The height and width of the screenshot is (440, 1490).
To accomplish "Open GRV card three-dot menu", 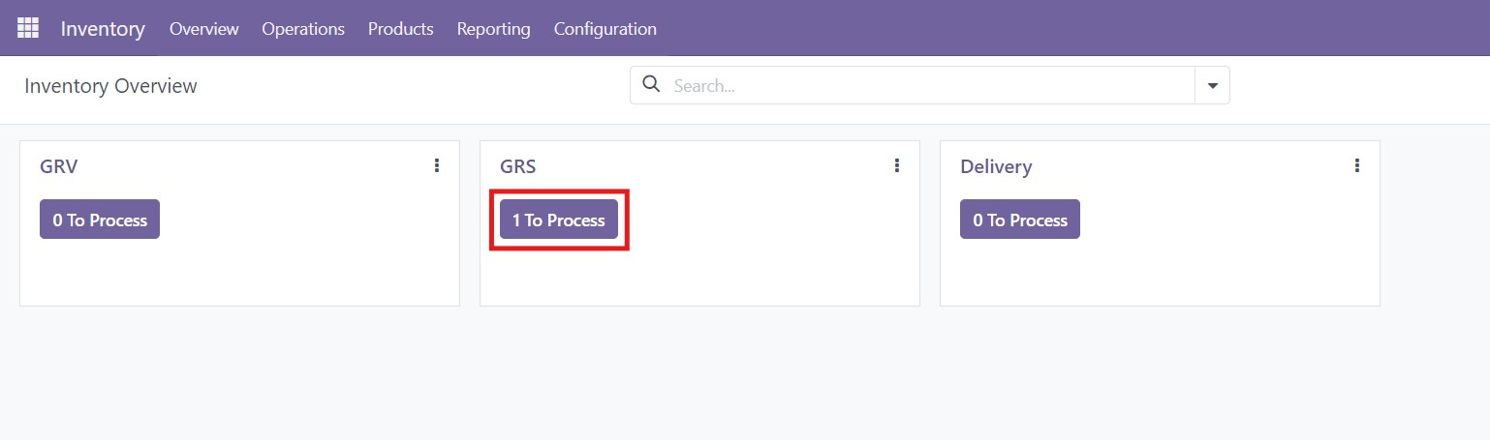I will [437, 166].
